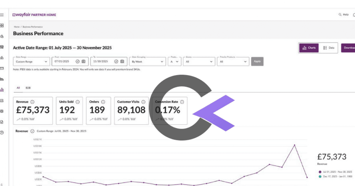Select the B2B tab
The image size is (355, 186).
[28, 88]
